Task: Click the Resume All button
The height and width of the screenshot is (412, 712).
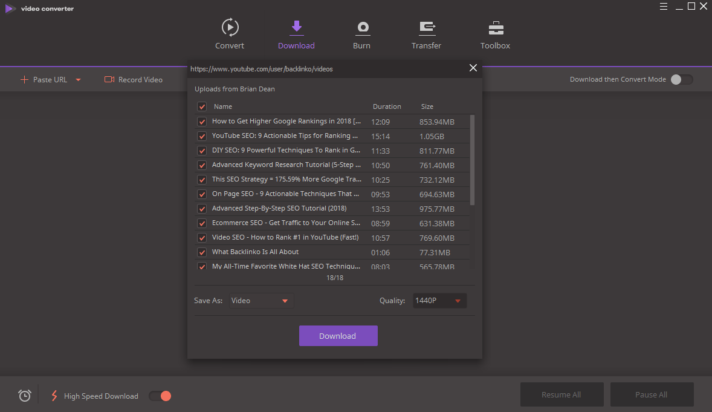Action: coord(562,394)
